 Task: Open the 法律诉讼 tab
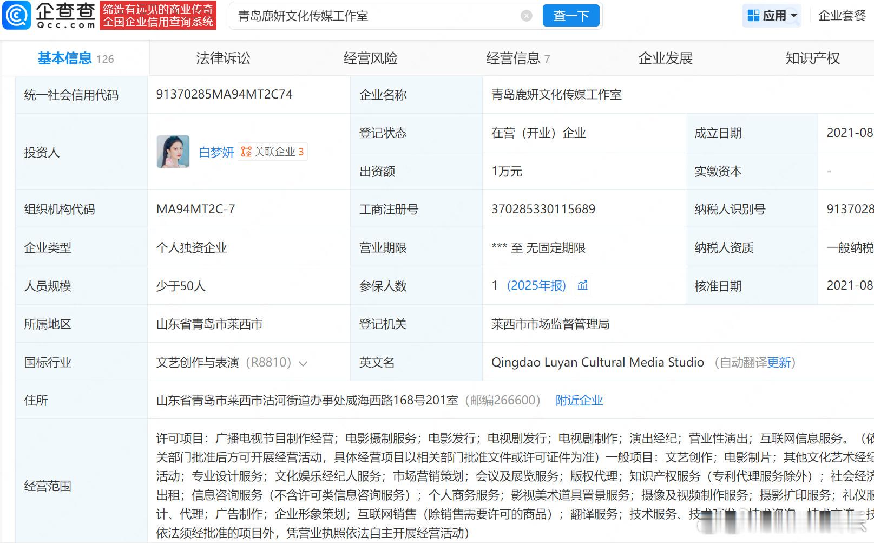[223, 58]
